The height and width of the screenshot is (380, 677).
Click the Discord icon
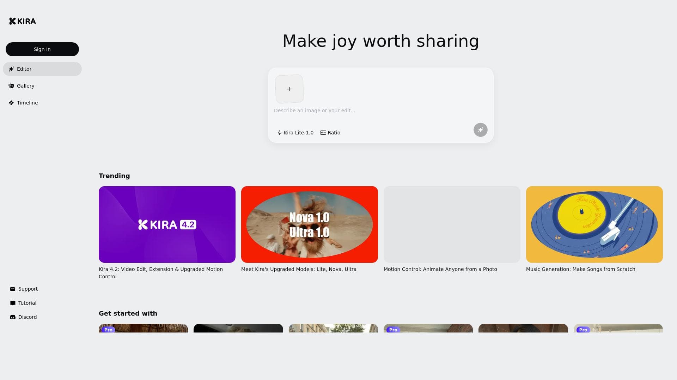pyautogui.click(x=13, y=317)
